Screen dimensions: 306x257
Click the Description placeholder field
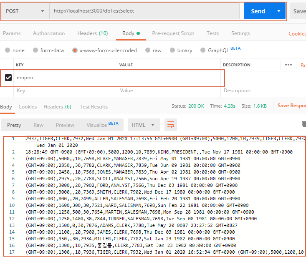[263, 91]
